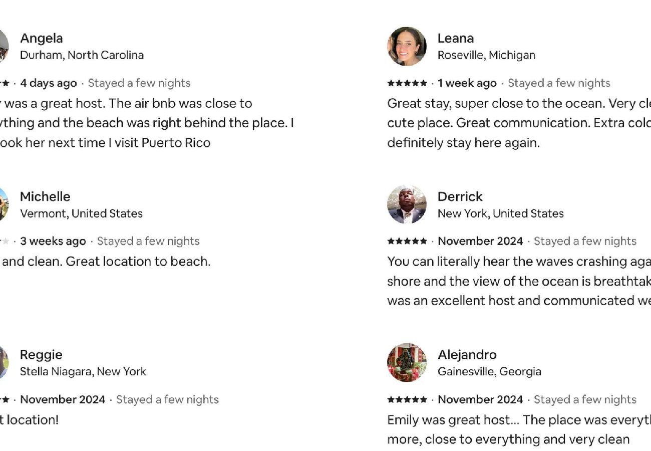Click the reviewer name Leana
651x451 pixels.
tap(456, 39)
